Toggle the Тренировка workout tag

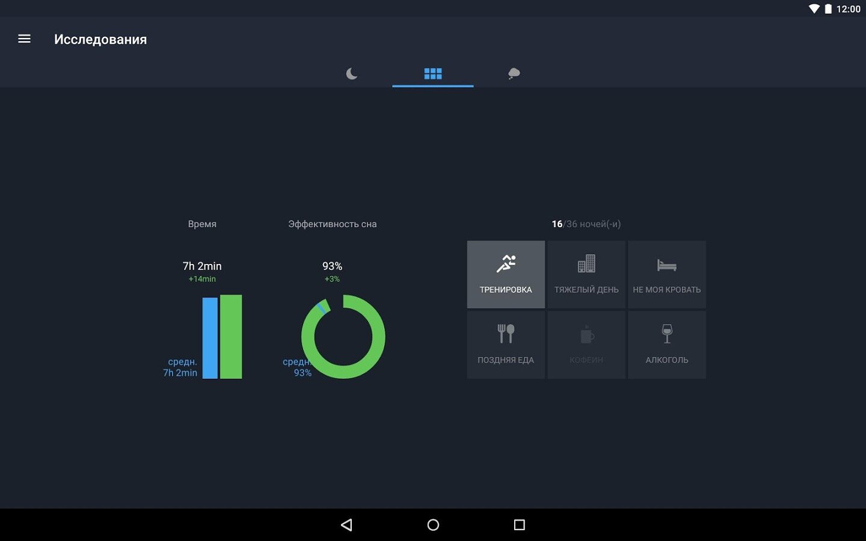coord(506,275)
